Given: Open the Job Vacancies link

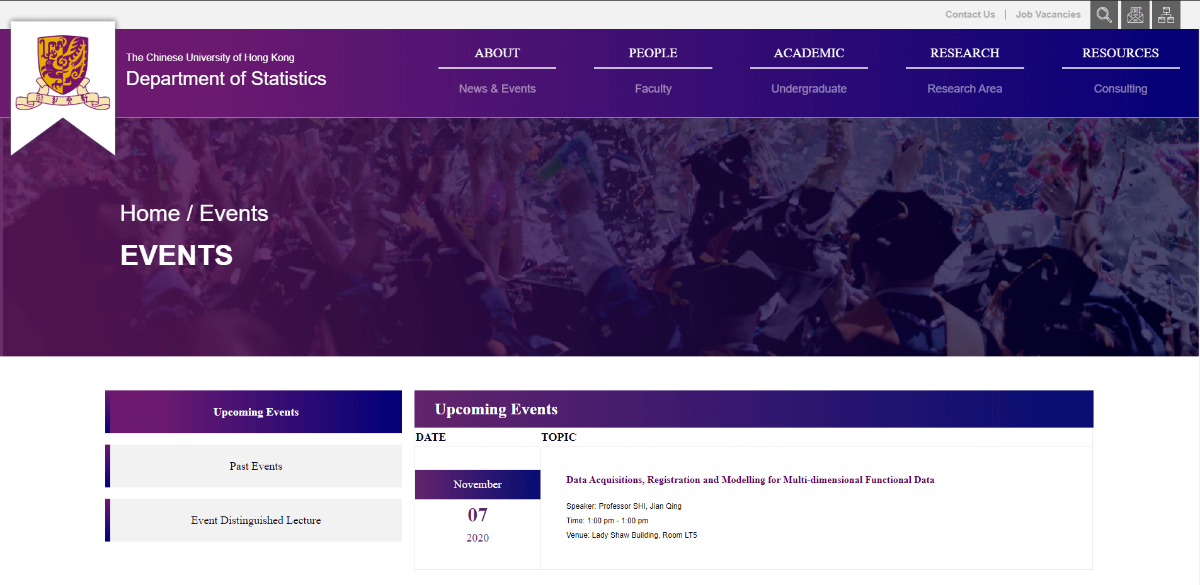Looking at the screenshot, I should coord(1048,14).
